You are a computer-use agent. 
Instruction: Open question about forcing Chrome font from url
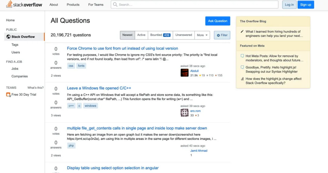coord(122,48)
